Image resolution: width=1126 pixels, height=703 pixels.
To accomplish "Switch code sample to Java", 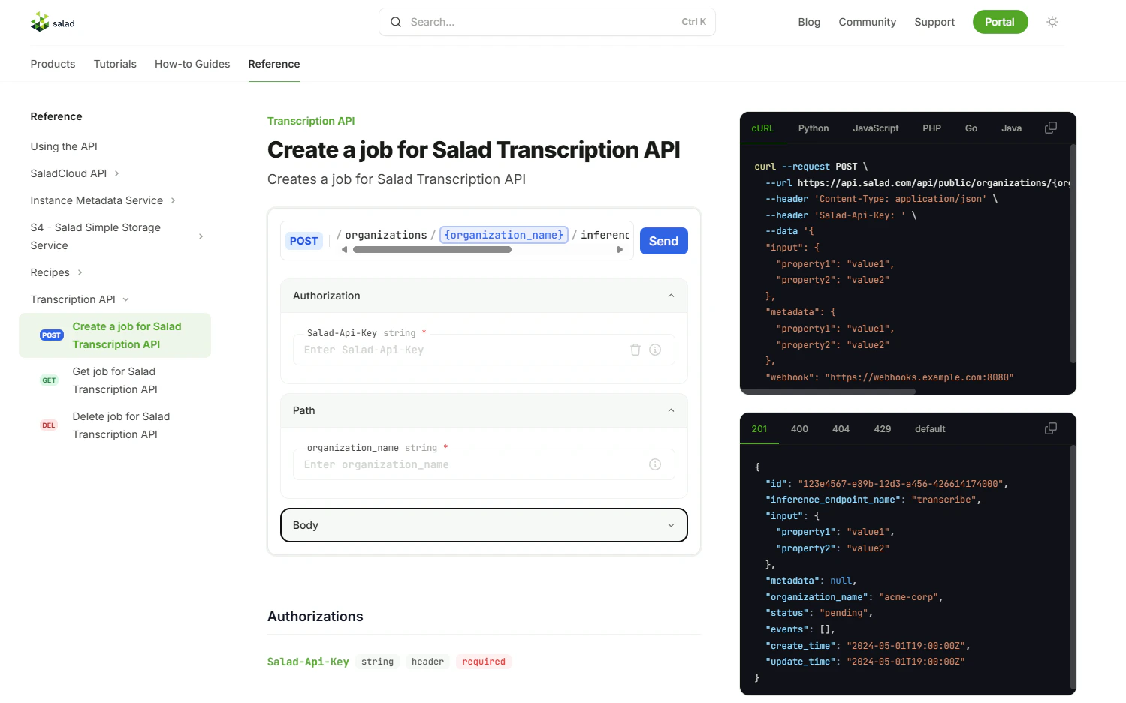I will pyautogui.click(x=1012, y=128).
